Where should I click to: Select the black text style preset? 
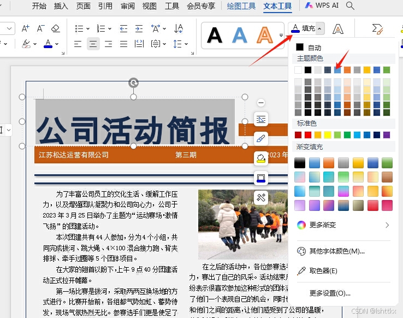pyautogui.click(x=215, y=36)
